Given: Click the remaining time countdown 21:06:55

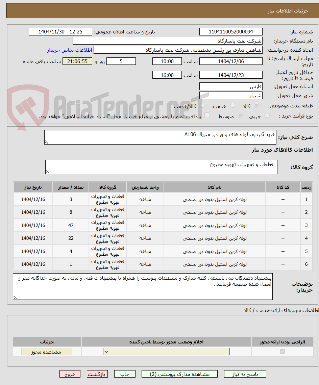Looking at the screenshot, I should pos(77,61).
